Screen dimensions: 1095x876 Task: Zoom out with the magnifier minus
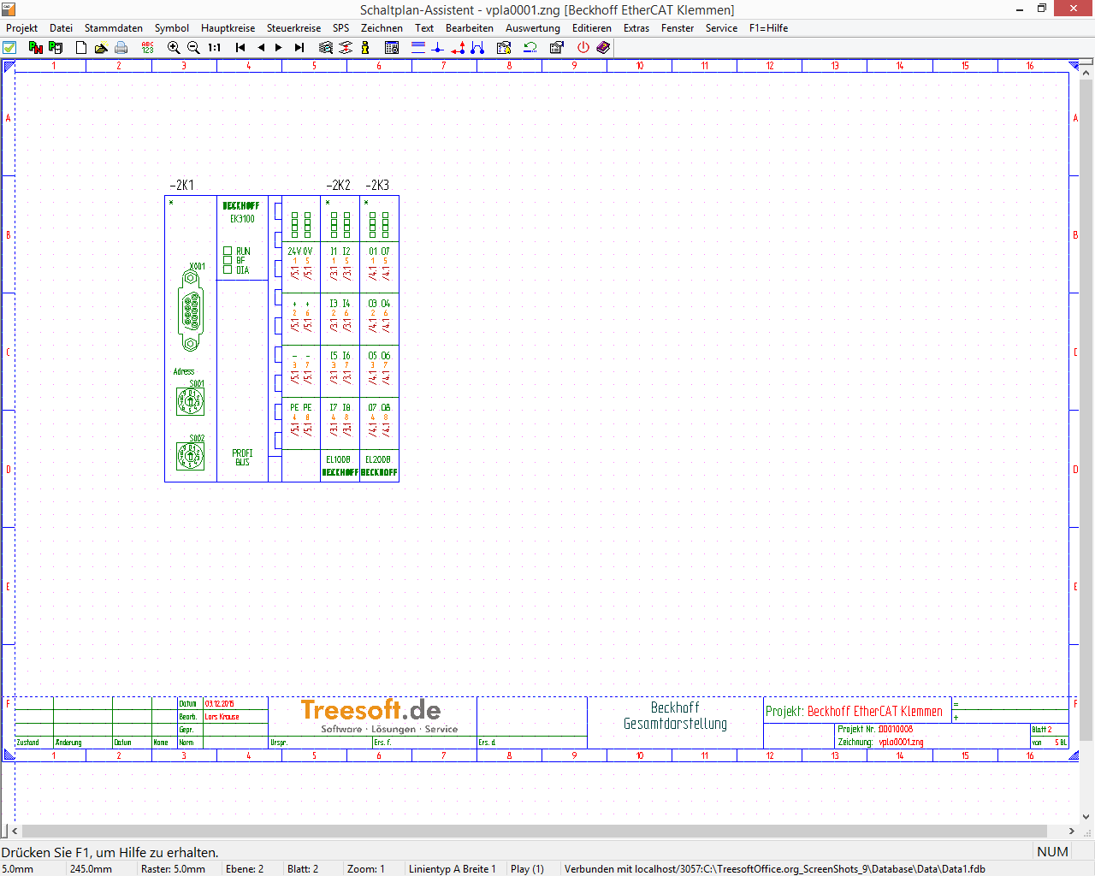[x=193, y=48]
